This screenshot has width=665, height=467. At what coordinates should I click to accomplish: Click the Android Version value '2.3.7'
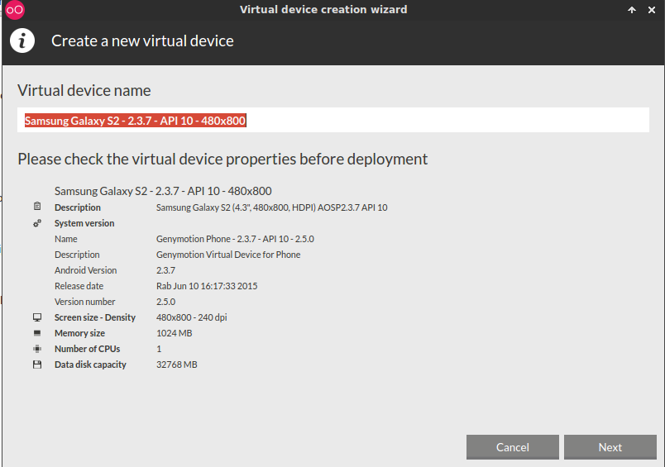(x=165, y=270)
